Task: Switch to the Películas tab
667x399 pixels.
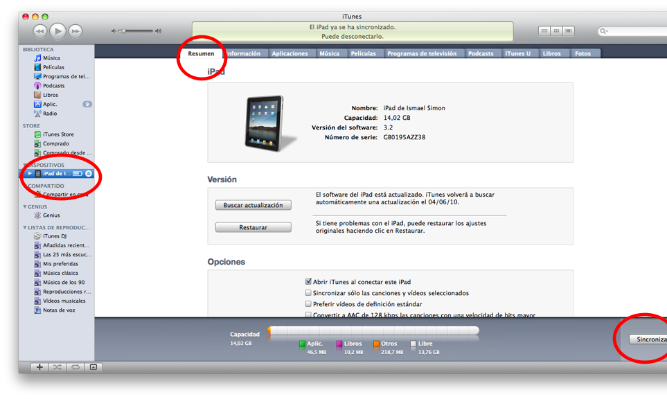Action: pos(363,53)
